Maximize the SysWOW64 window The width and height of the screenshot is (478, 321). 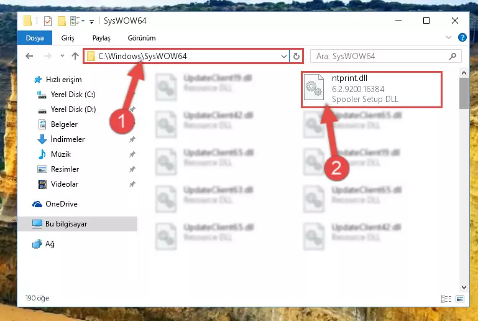pos(426,21)
